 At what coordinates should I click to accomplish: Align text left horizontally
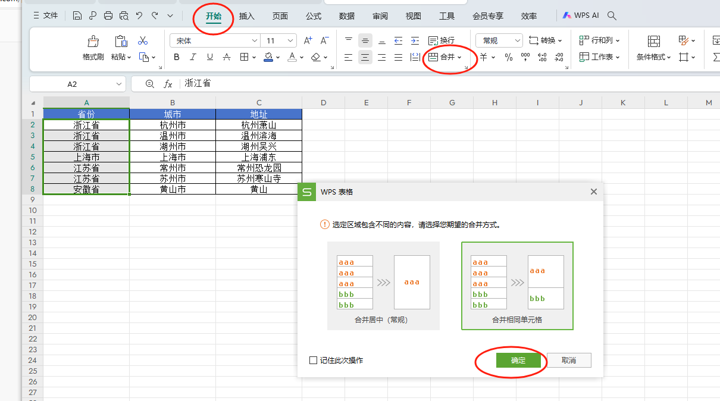(349, 57)
